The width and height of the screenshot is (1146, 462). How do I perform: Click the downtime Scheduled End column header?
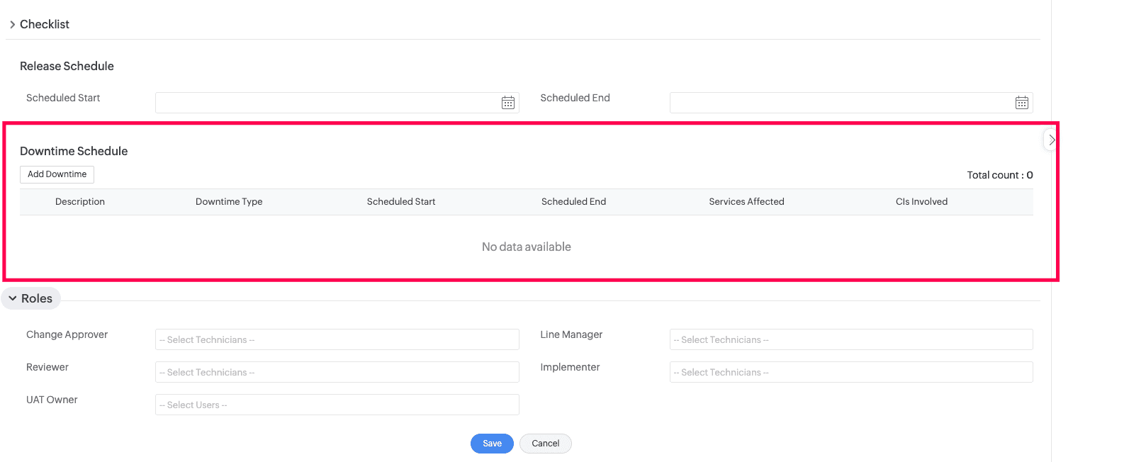tap(573, 202)
